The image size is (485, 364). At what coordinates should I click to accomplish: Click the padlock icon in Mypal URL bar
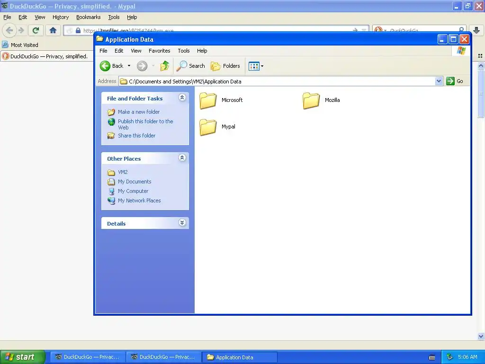coord(78,30)
